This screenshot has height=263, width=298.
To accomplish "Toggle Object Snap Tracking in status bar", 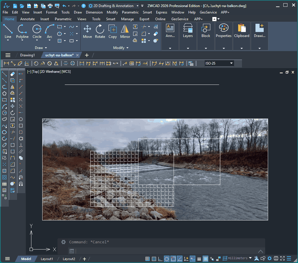I will click(180, 259).
